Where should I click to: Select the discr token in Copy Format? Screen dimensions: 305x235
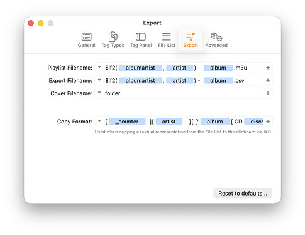click(254, 122)
